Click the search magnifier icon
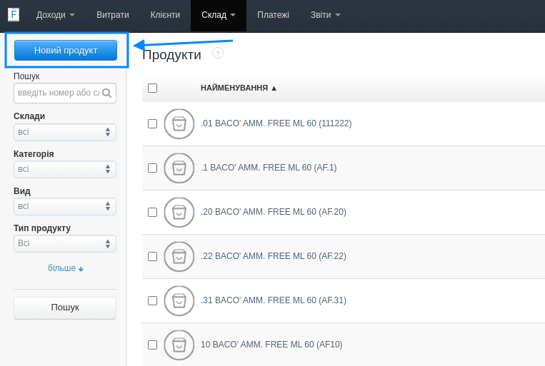 coord(106,93)
